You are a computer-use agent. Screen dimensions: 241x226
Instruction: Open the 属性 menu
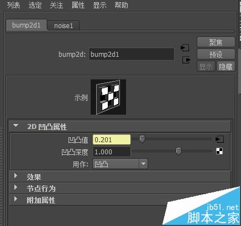pos(78,5)
